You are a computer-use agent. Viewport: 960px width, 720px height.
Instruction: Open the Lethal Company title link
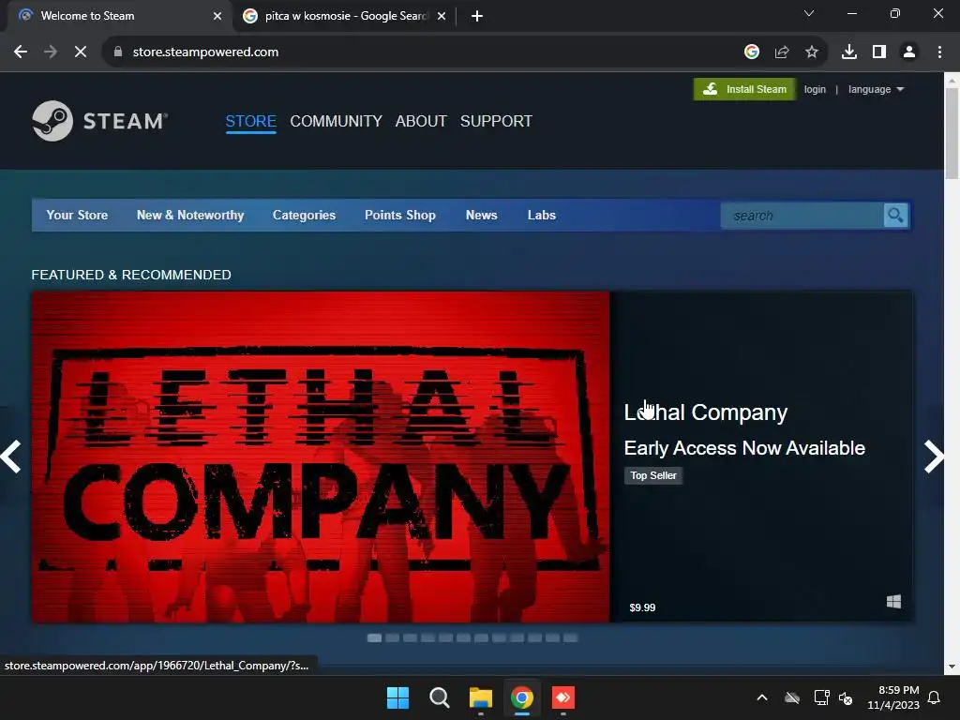coord(706,412)
